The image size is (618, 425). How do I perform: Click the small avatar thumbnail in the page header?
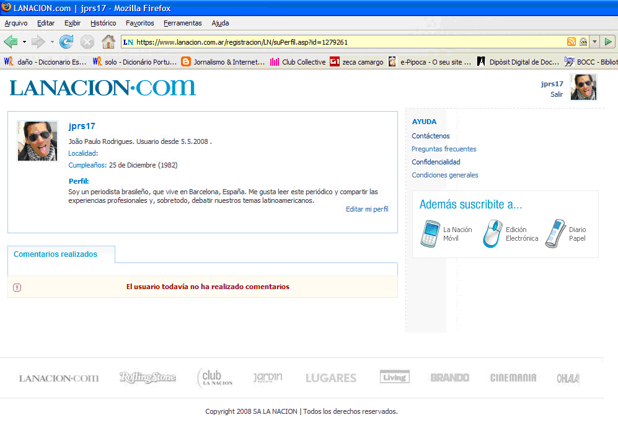tap(583, 87)
